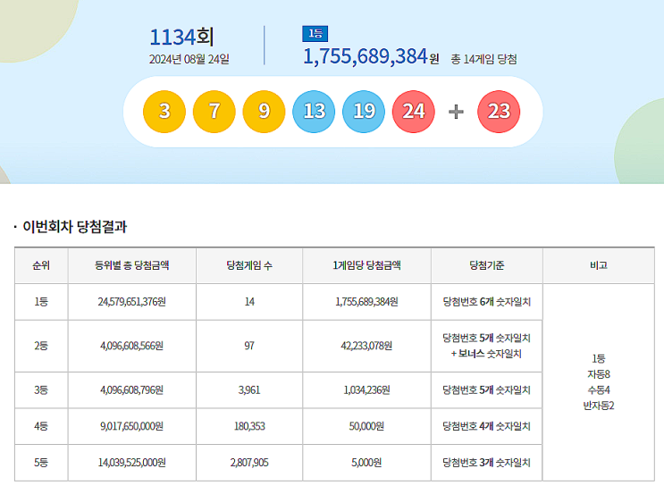The width and height of the screenshot is (664, 494).
Task: Click the blue ball number 19
Action: pos(364,112)
